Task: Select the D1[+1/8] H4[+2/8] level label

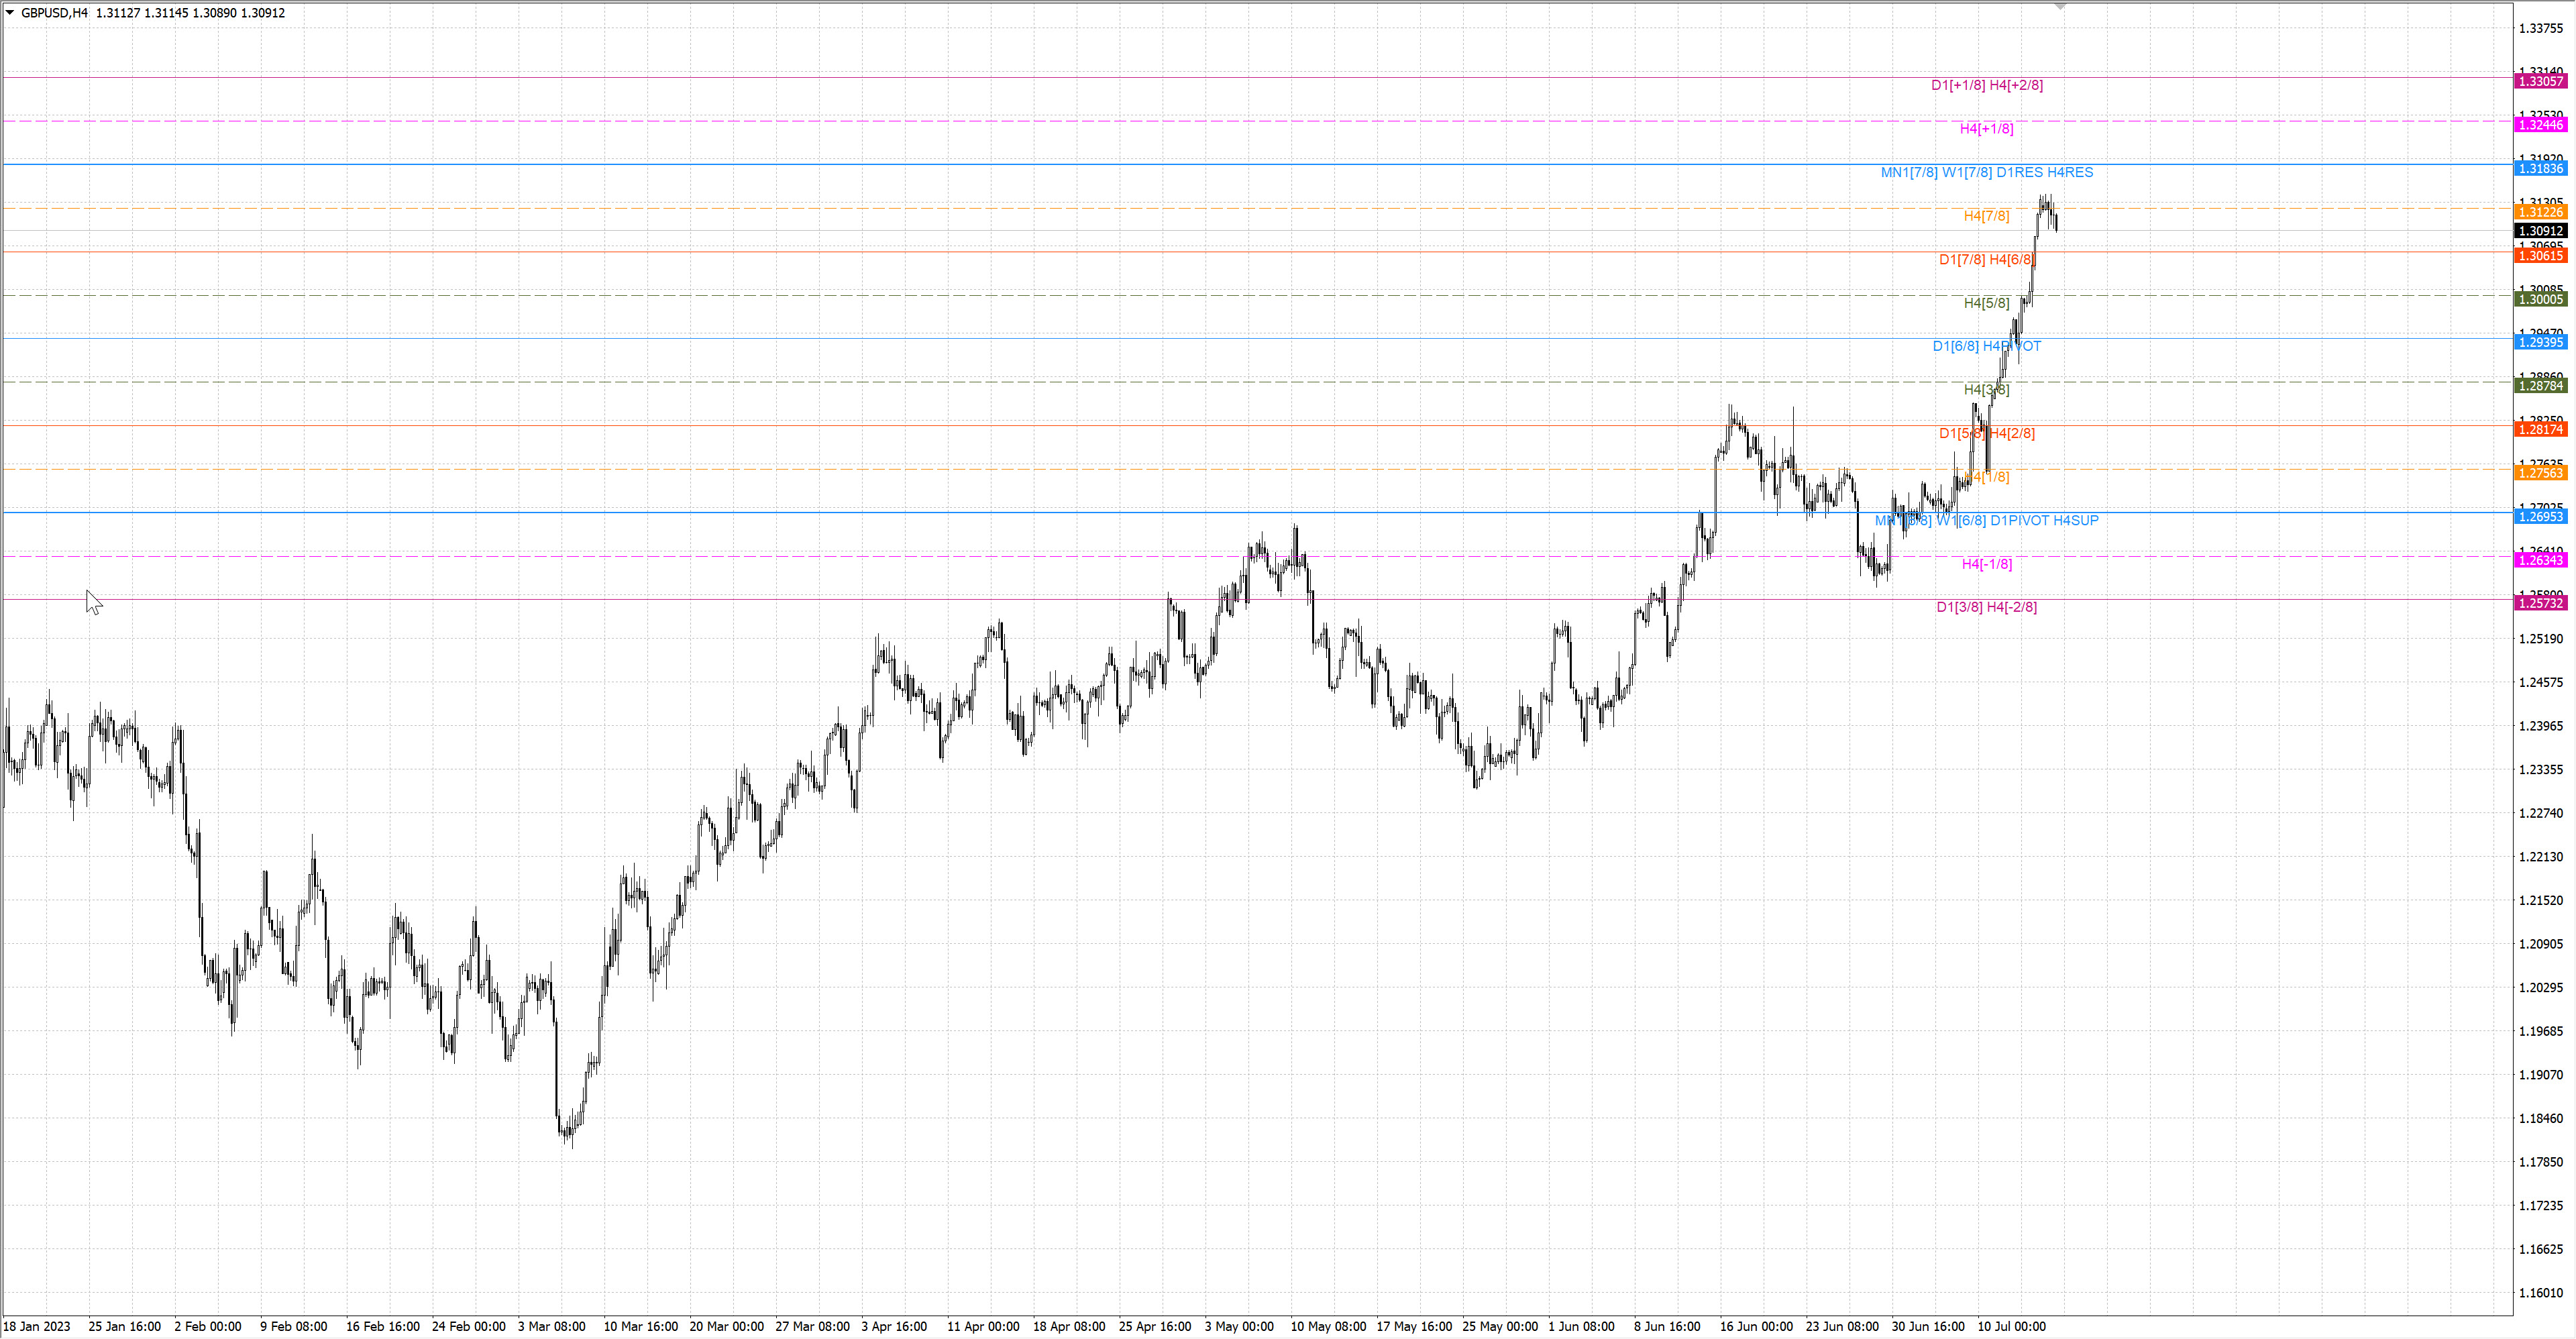Action: pyautogui.click(x=1986, y=85)
